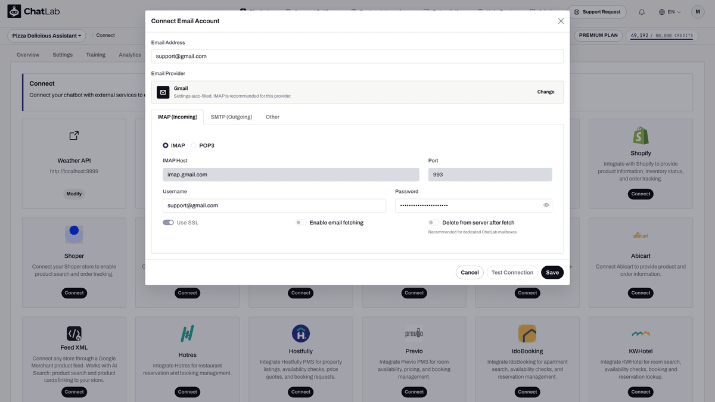Open the M user avatar menu
Screen dimensions: 715x402
click(x=698, y=12)
